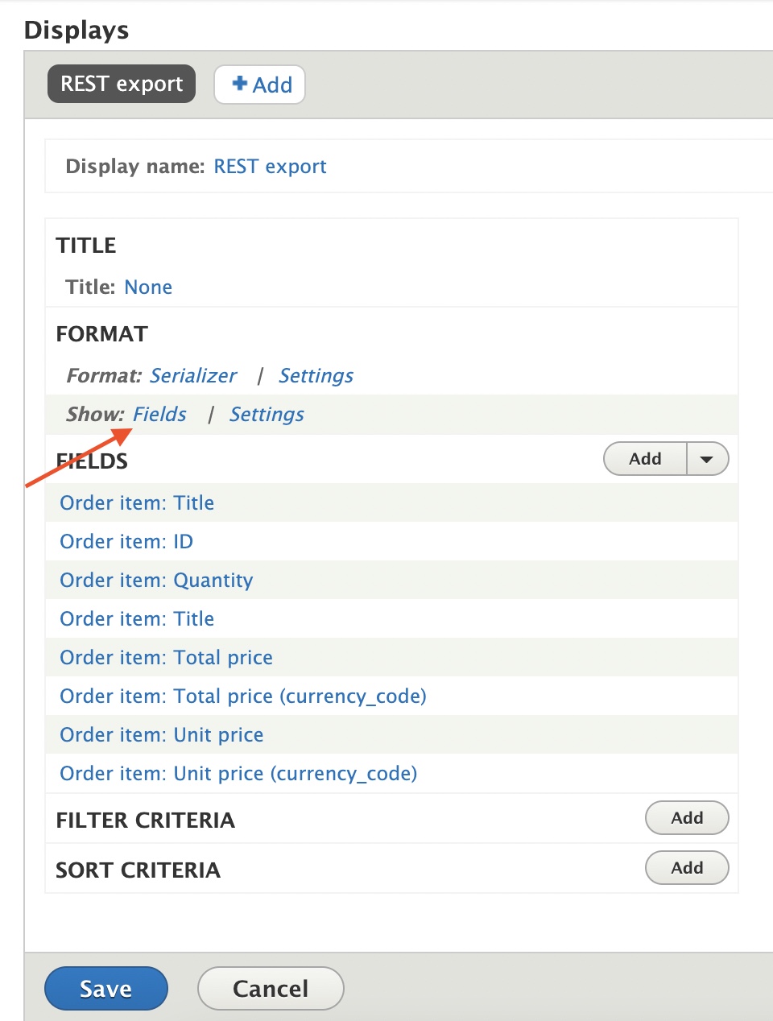Select Order item: Total price (currency_code)
The width and height of the screenshot is (773, 1021).
coord(242,696)
